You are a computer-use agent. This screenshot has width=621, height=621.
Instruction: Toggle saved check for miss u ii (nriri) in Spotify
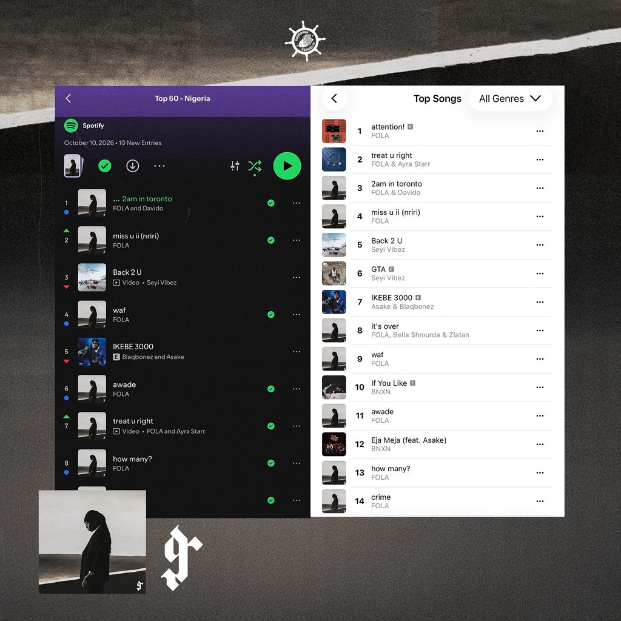[x=271, y=240]
